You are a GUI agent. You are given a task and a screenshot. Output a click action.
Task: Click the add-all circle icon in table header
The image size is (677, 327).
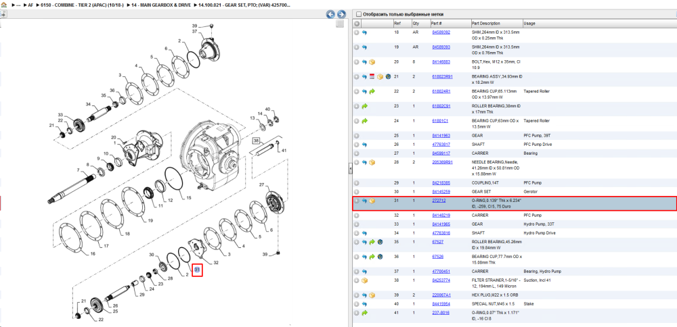pyautogui.click(x=357, y=23)
